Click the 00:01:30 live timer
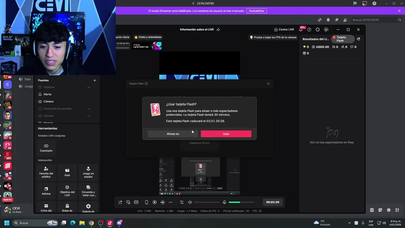405x228 pixels. point(273,202)
